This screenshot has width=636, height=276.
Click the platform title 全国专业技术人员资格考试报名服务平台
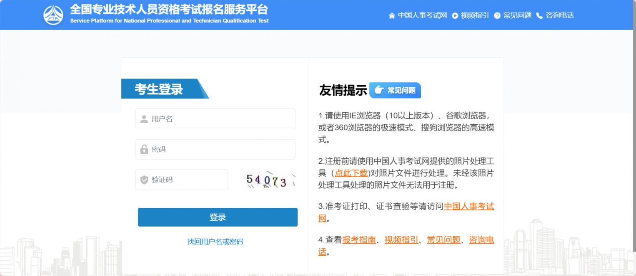(169, 9)
